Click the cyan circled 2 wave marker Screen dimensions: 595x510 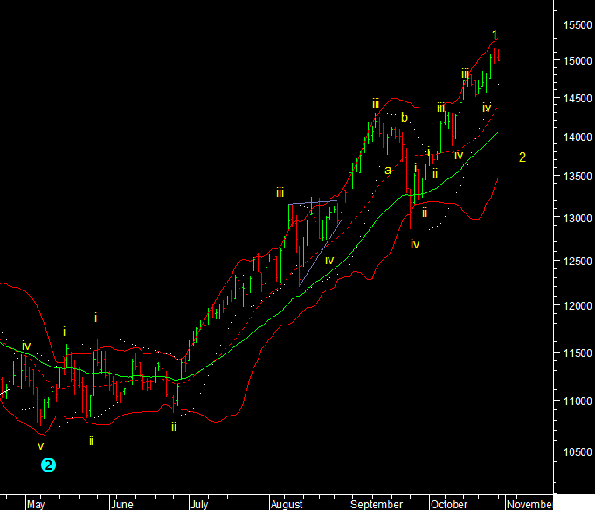(x=48, y=465)
